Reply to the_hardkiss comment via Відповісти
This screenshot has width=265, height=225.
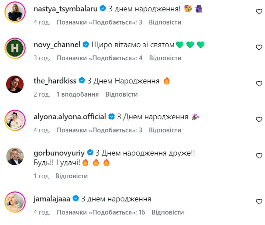(x=121, y=94)
